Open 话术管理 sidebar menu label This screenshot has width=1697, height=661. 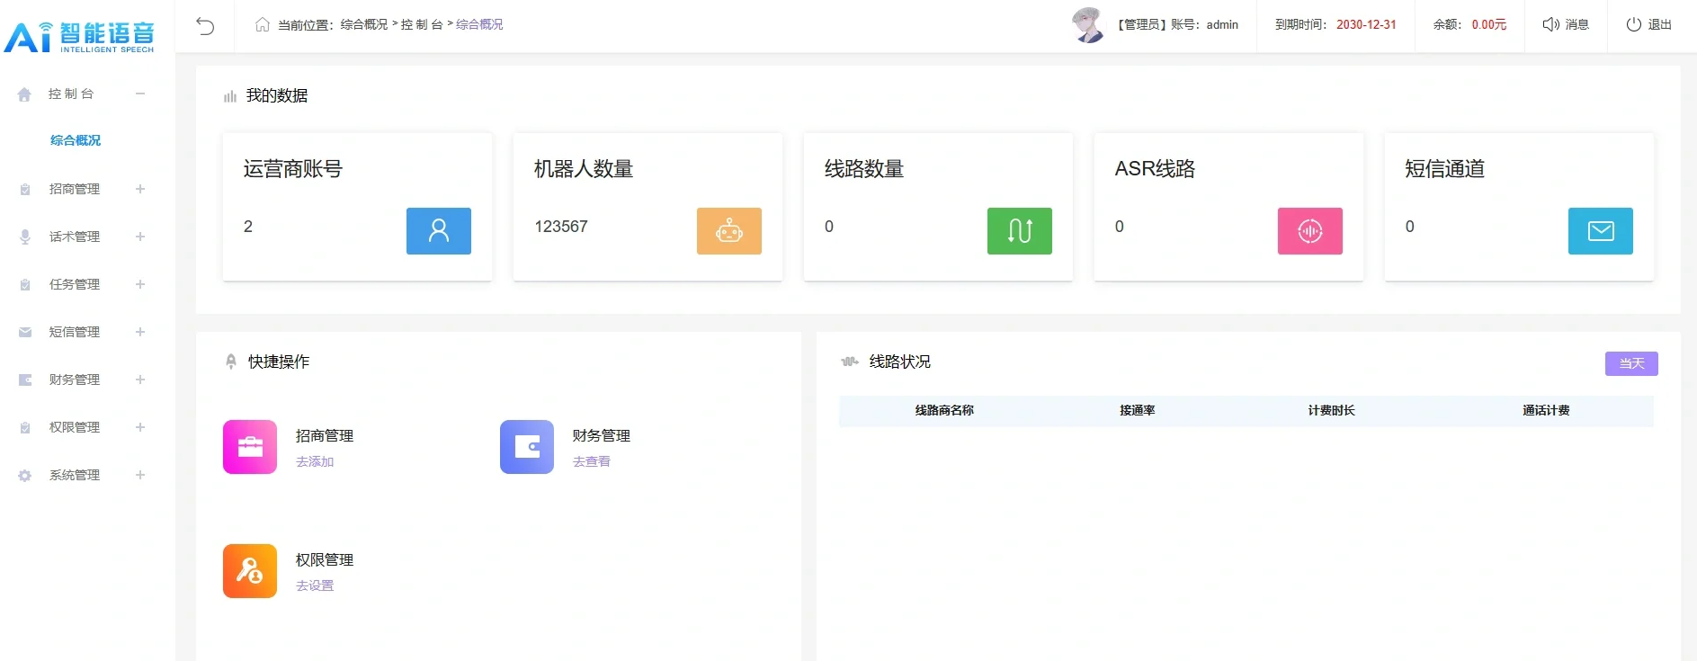pos(75,237)
